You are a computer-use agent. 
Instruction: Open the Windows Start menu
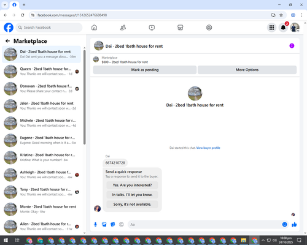pos(6,240)
